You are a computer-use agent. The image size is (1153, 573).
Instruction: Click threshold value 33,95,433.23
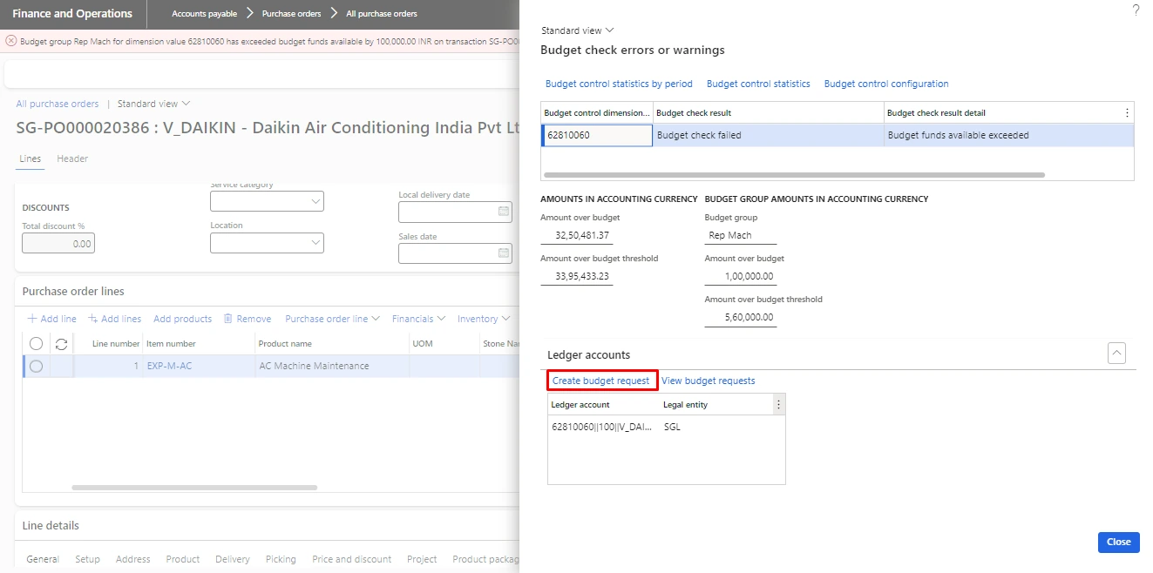577,276
